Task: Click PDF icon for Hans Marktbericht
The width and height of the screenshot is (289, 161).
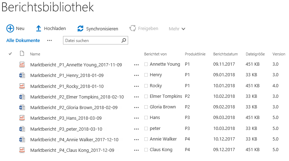Action: pyautogui.click(x=22, y=118)
